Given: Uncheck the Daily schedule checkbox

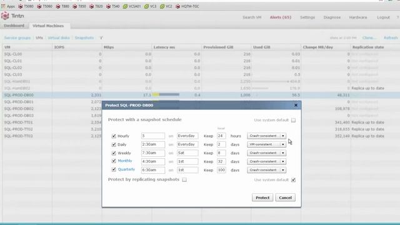Looking at the screenshot, I should [114, 144].
